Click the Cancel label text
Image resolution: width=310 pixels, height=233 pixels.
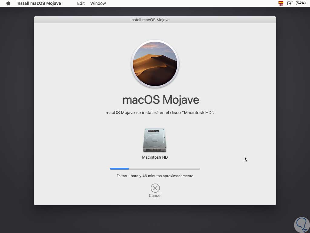pyautogui.click(x=155, y=196)
